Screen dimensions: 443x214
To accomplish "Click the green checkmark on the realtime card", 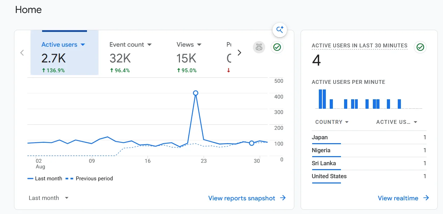I will click(x=420, y=47).
